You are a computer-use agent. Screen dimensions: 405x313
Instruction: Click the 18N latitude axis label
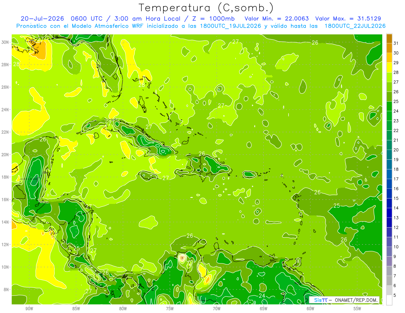tap(5, 177)
